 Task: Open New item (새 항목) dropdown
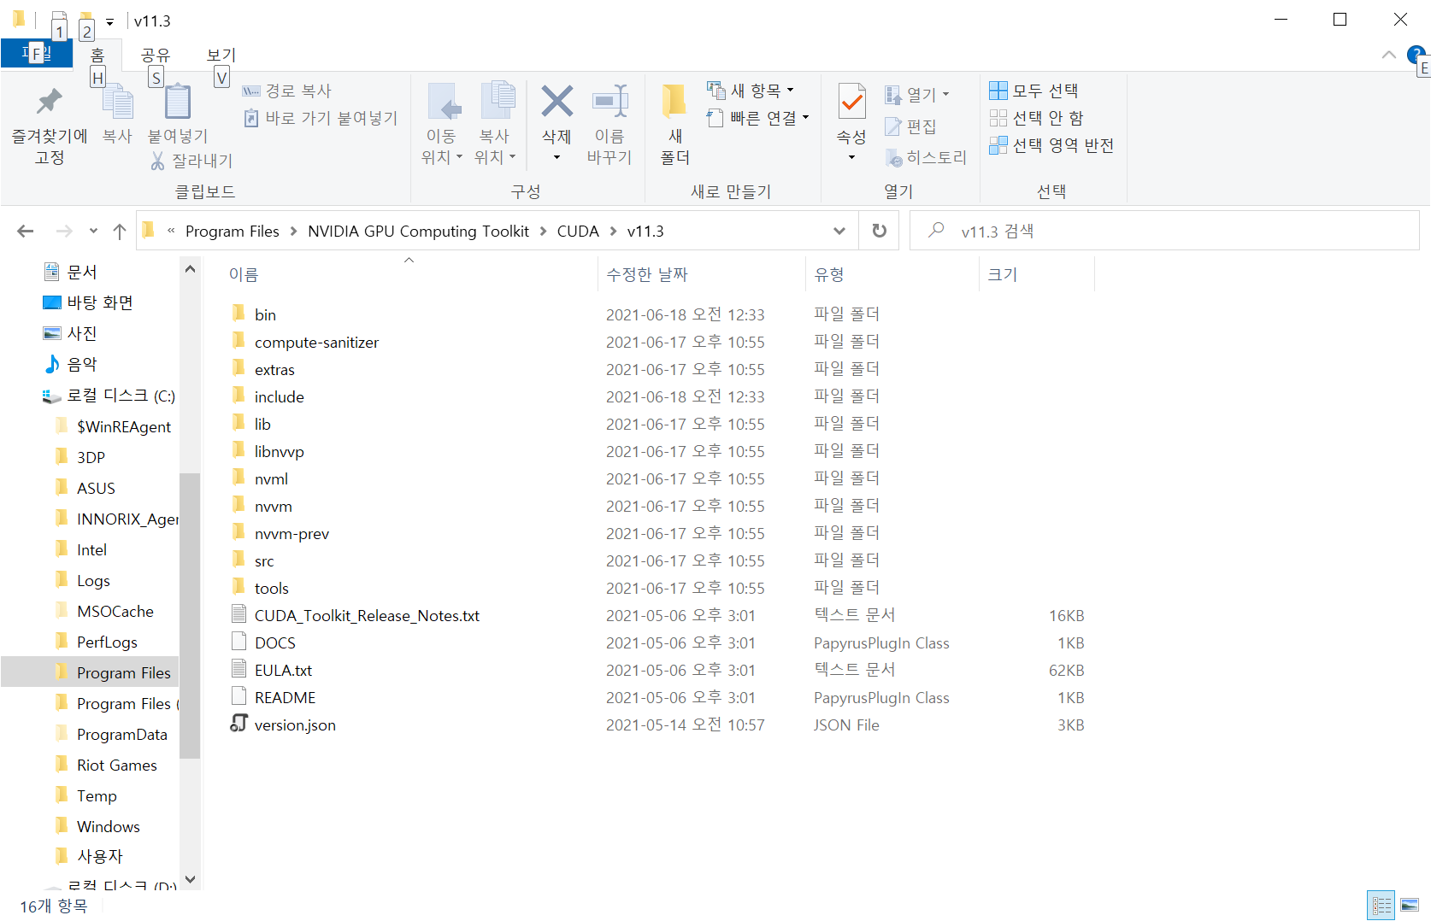[x=751, y=91]
